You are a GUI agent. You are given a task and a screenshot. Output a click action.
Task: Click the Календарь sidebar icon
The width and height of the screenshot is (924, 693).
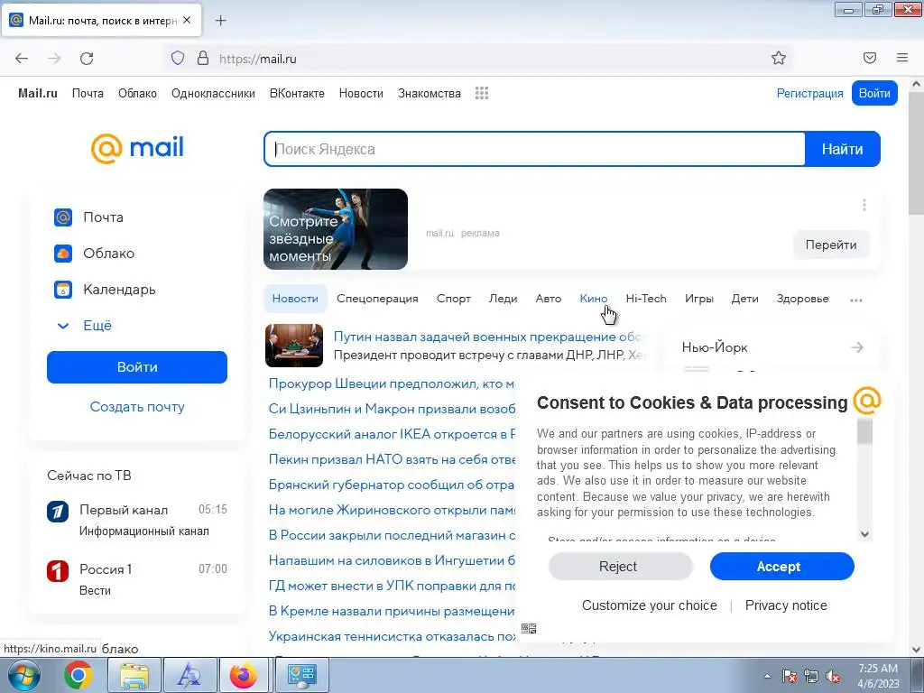point(63,290)
